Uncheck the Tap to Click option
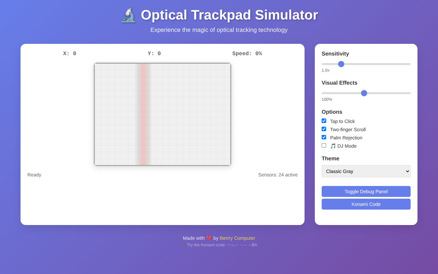 click(324, 121)
